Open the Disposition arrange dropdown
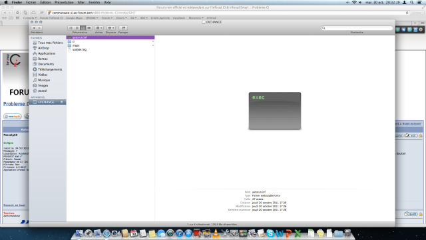The width and height of the screenshot is (426, 240). [111, 28]
